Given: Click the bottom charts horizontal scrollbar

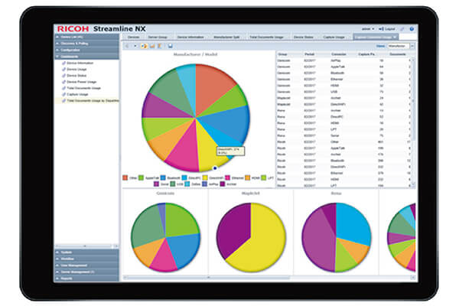Looking at the screenshot, I should [x=268, y=277].
